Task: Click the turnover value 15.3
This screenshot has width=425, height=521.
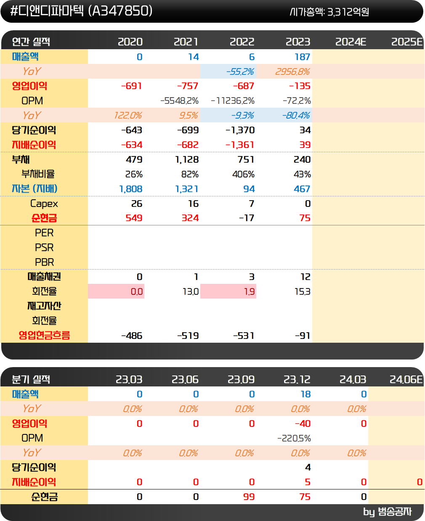Action: point(302,291)
